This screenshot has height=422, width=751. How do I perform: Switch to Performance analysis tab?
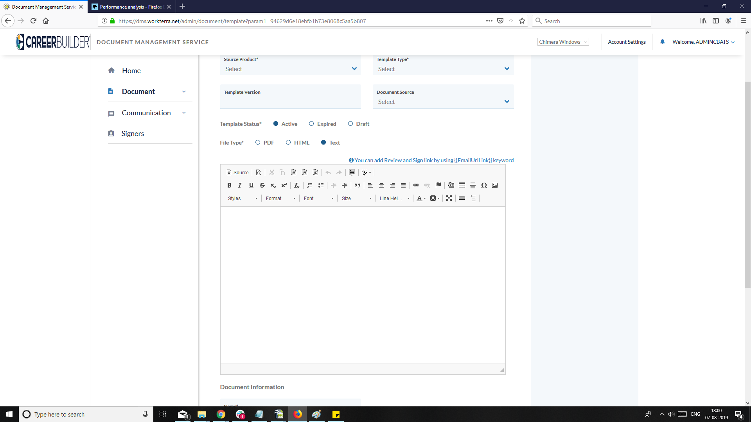(x=131, y=7)
